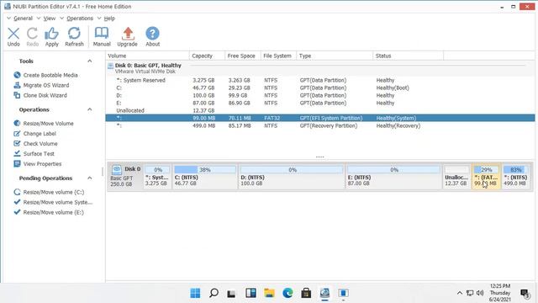The image size is (538, 303).
Task: Sort by the Type column header
Action: click(x=335, y=56)
